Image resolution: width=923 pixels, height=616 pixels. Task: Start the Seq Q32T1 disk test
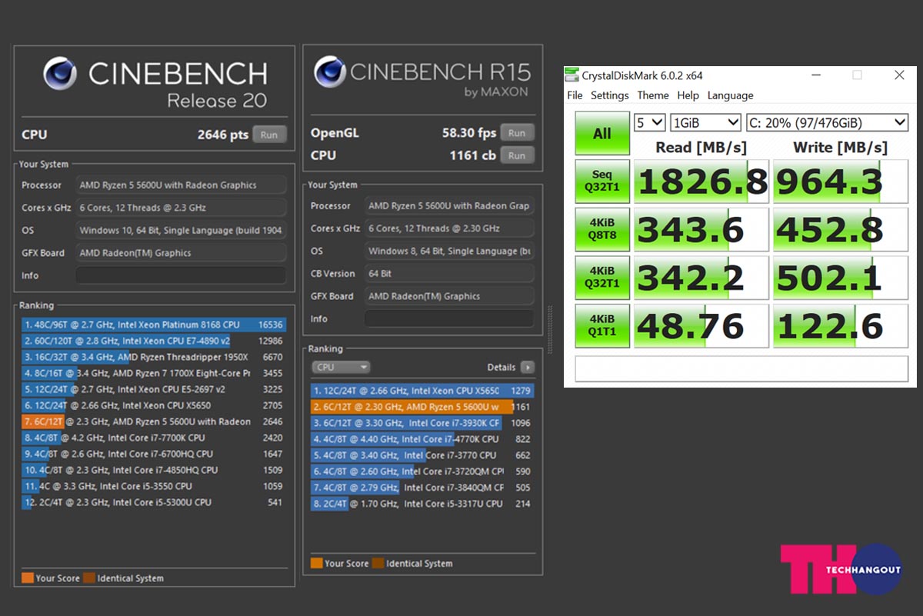(602, 181)
